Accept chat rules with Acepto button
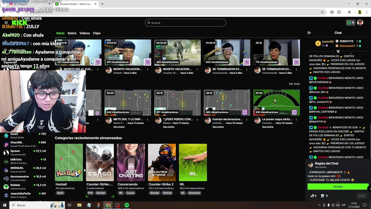Screen dimensions: 371x209 (x=338, y=187)
